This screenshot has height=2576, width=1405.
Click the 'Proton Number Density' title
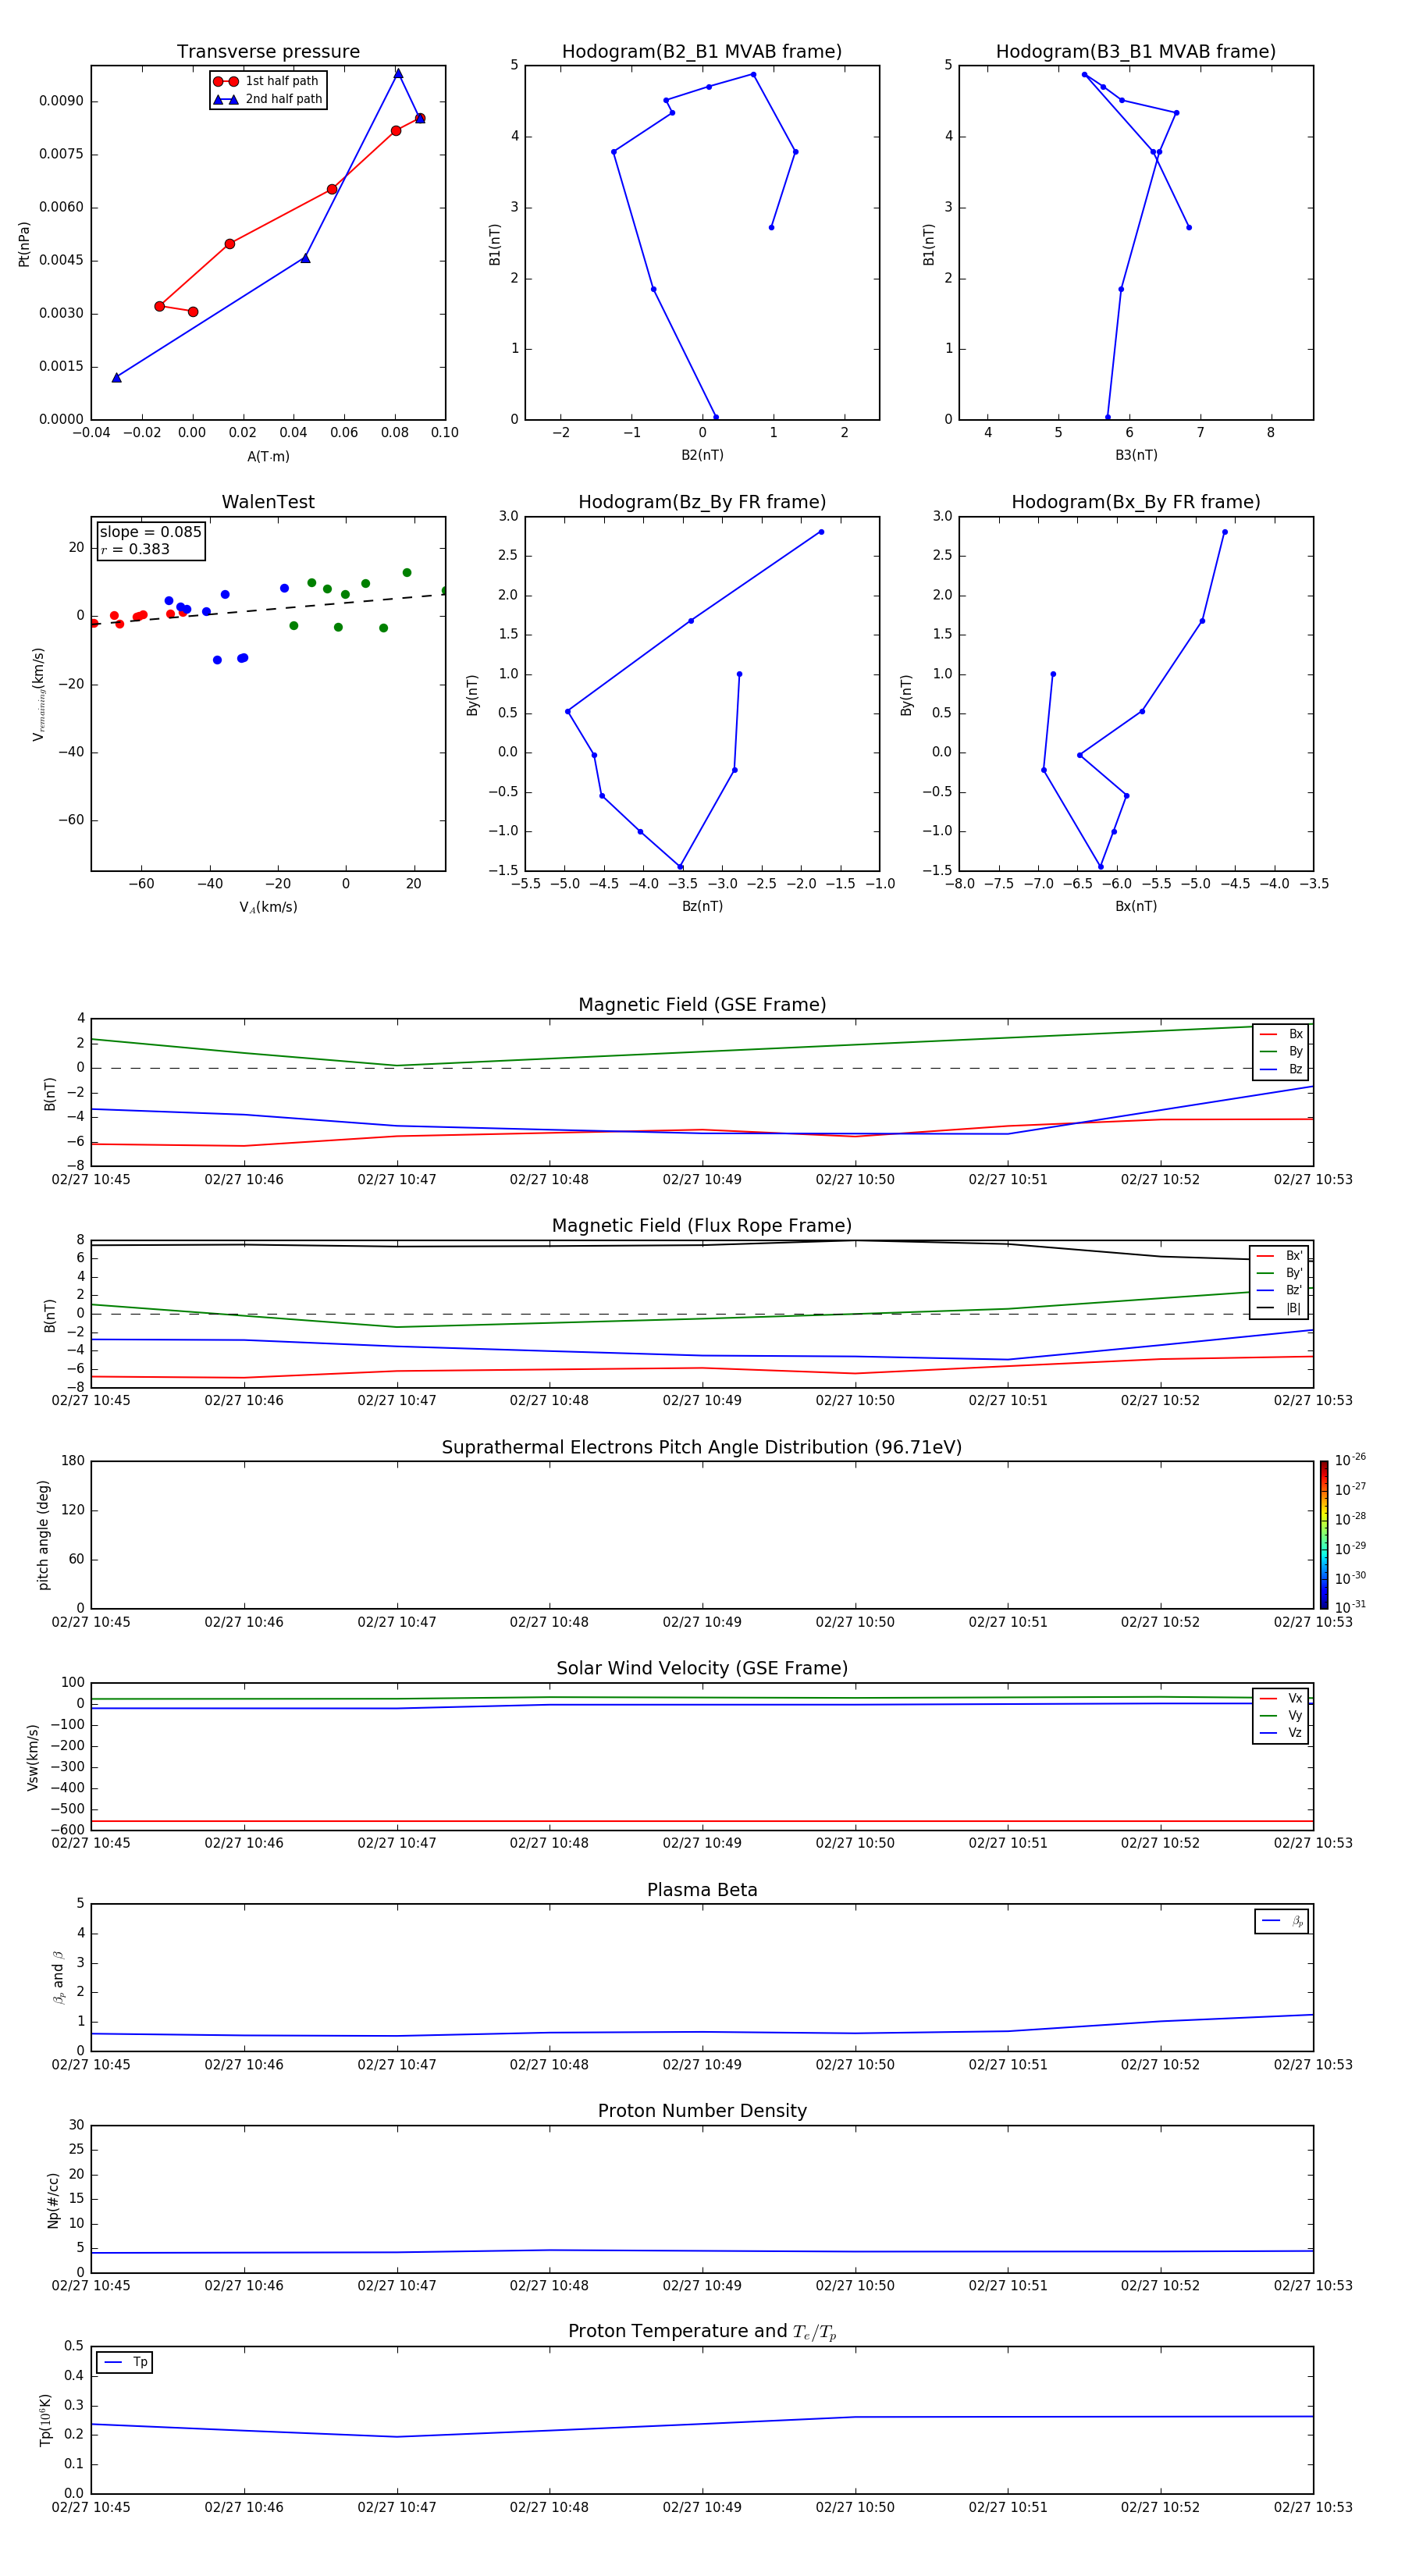pos(702,2111)
